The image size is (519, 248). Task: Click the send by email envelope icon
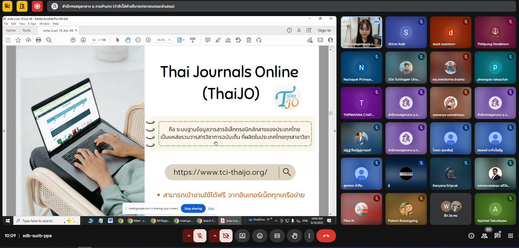point(320,40)
